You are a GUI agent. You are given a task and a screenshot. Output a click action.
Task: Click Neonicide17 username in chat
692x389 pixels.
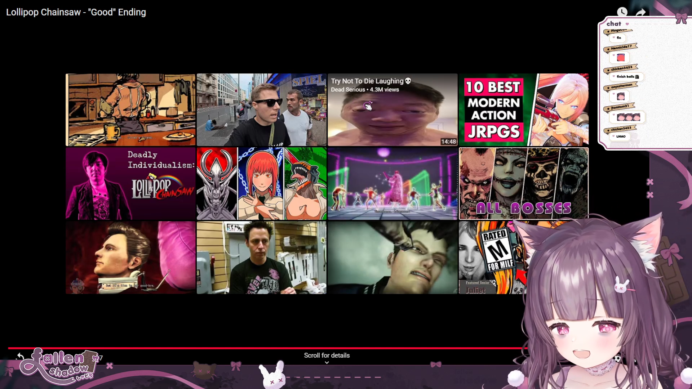pyautogui.click(x=621, y=47)
